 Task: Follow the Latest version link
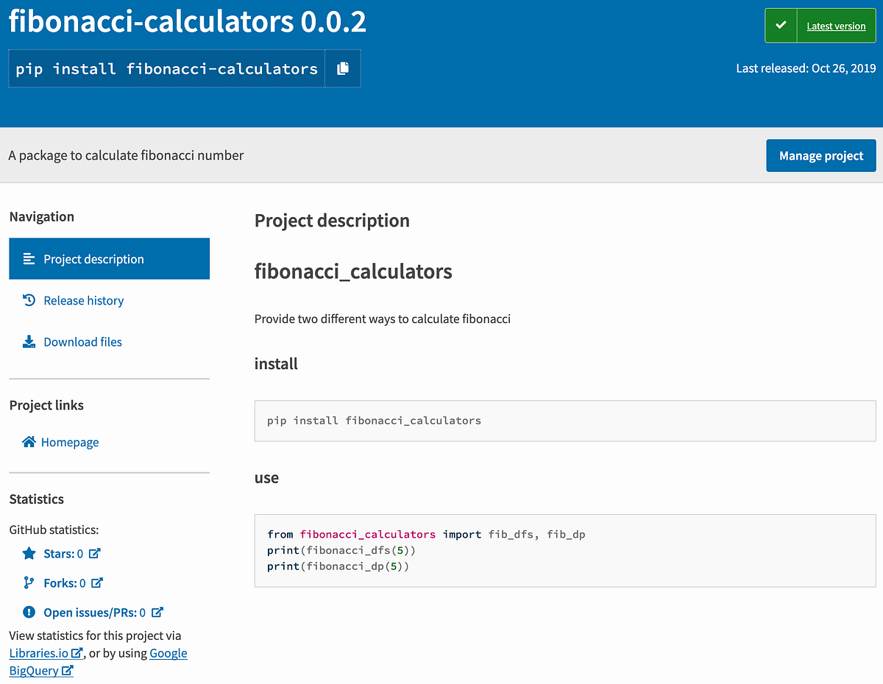pyautogui.click(x=836, y=25)
